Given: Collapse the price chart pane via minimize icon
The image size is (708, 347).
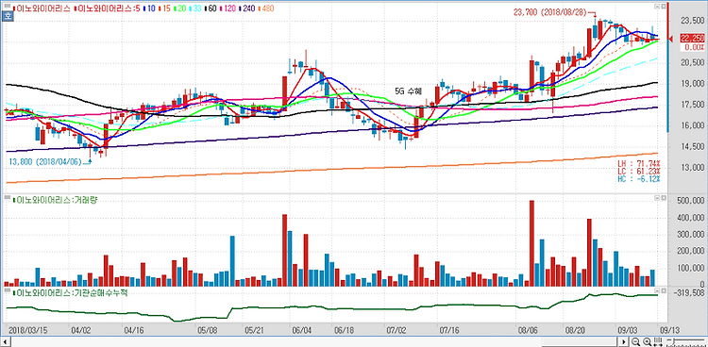Looking at the screenshot, I should click(657, 7).
